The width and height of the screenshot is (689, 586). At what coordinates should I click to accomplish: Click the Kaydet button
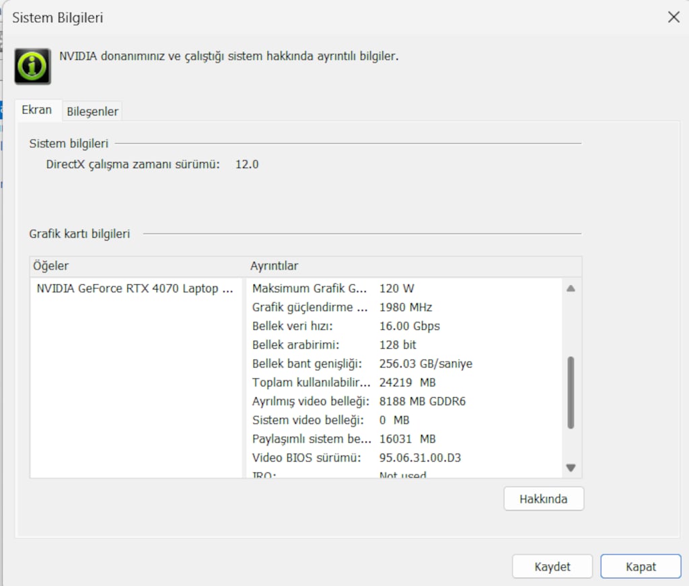(552, 567)
